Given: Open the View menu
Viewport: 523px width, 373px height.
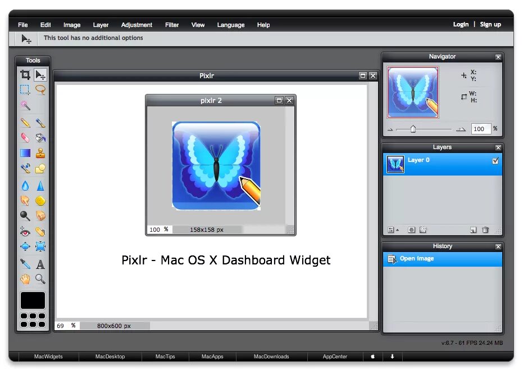Looking at the screenshot, I should pos(198,25).
